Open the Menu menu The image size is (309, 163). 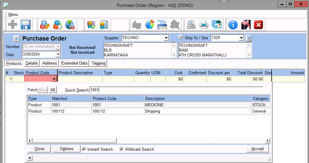click(x=13, y=14)
